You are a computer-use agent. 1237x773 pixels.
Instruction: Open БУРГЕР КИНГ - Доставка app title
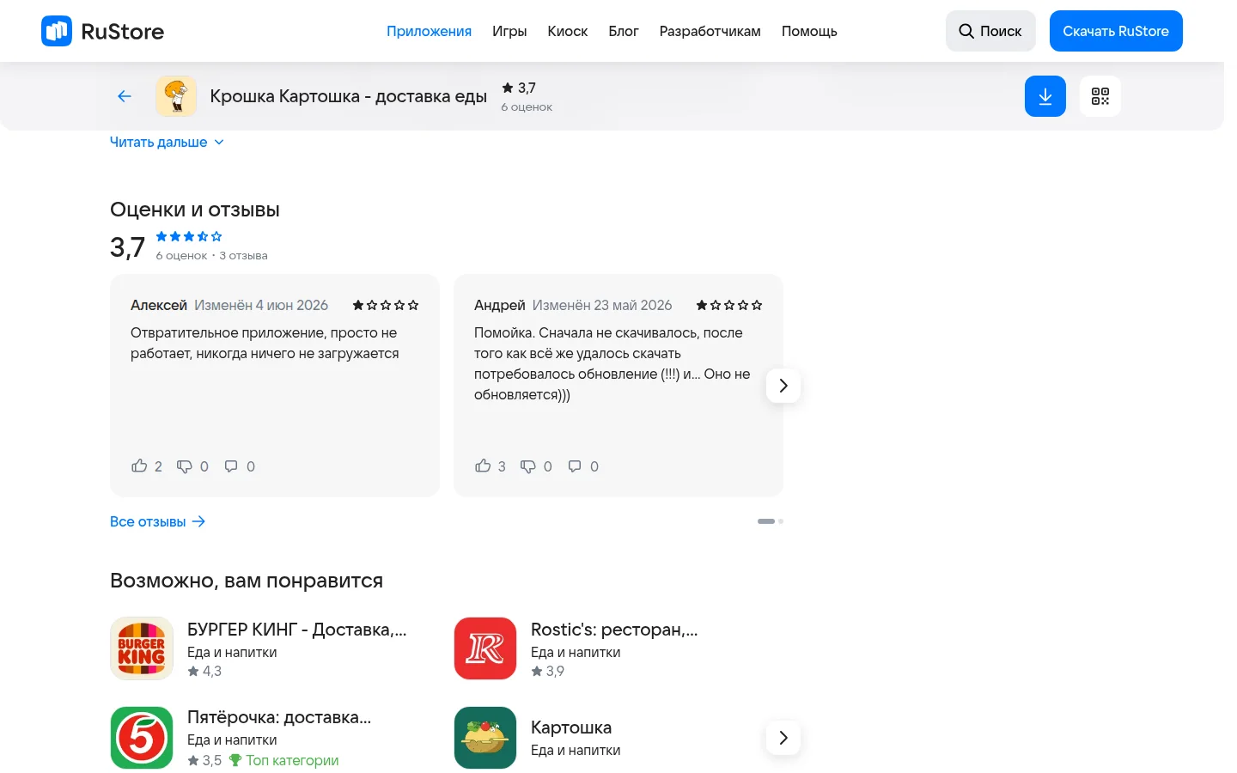297,630
